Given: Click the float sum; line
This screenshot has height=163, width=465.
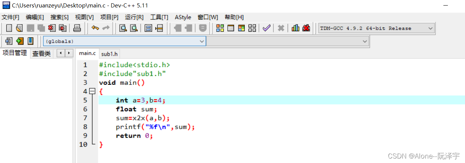Looking at the screenshot, I should (x=136, y=109).
